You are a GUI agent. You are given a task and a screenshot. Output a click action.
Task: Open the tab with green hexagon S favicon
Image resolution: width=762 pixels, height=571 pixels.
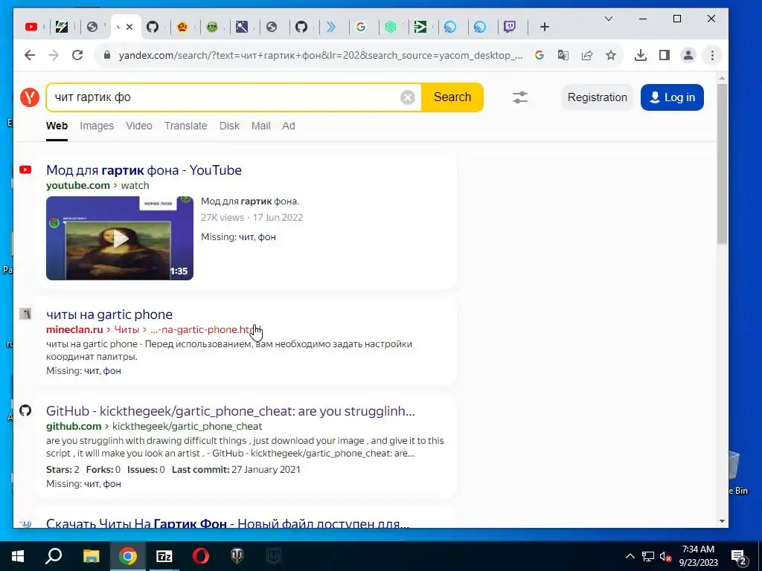tap(391, 27)
